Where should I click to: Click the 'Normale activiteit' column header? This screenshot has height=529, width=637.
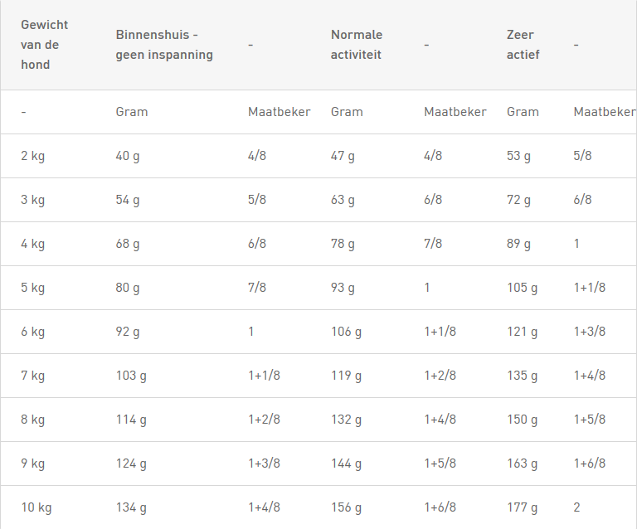(x=357, y=45)
